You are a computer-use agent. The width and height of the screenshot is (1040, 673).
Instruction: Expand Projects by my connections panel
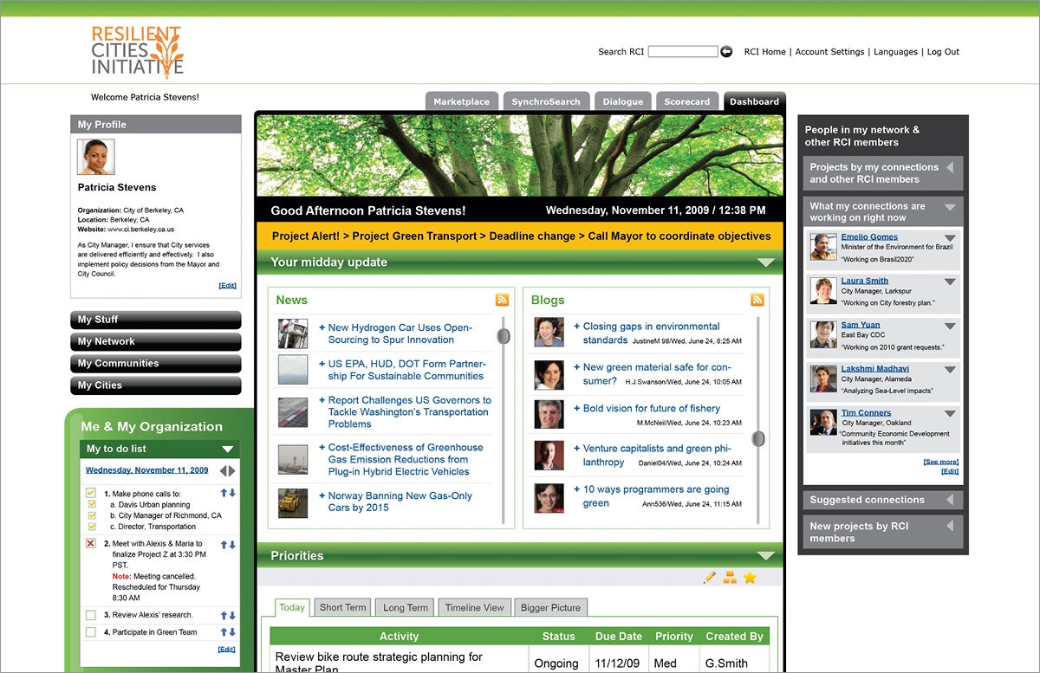[951, 167]
